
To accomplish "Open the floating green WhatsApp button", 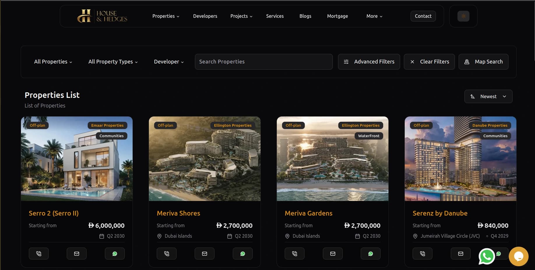I will tap(487, 256).
